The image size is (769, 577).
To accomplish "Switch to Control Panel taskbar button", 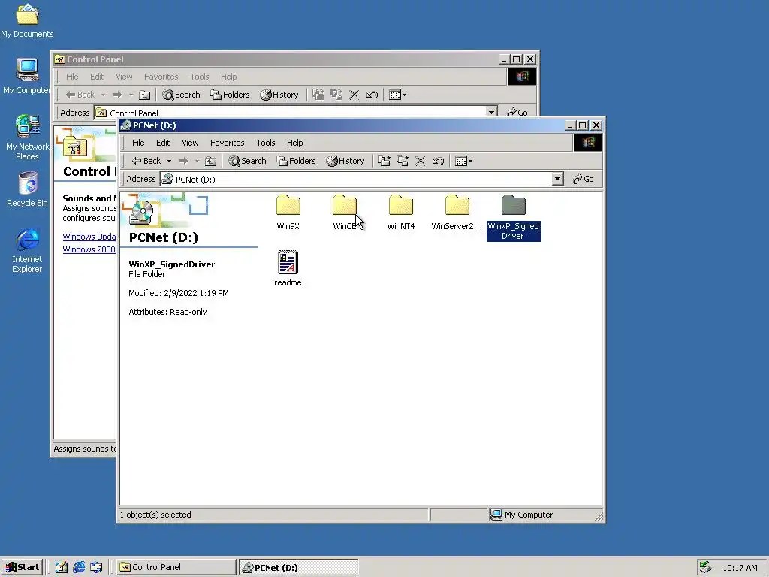I will (176, 567).
